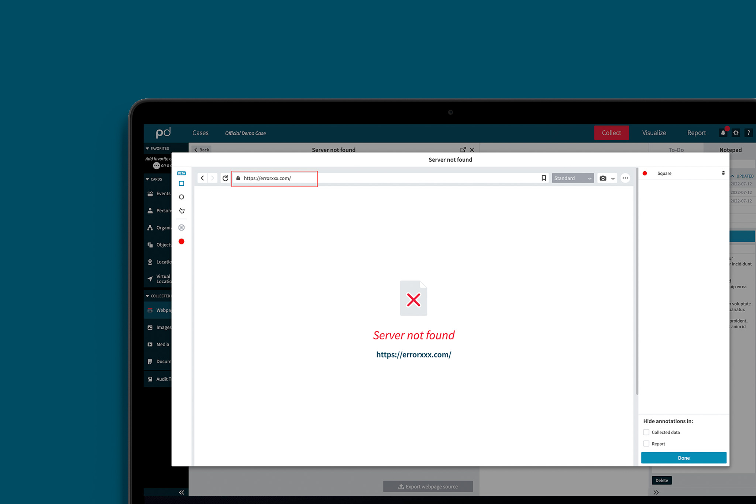
Task: Select the freehand polygon annotation tool
Action: 182,211
